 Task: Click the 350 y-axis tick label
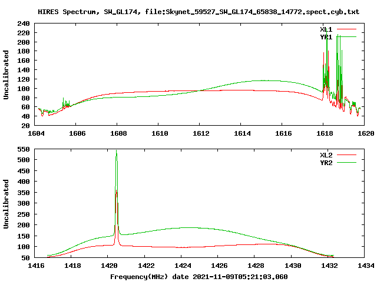tap(24, 193)
